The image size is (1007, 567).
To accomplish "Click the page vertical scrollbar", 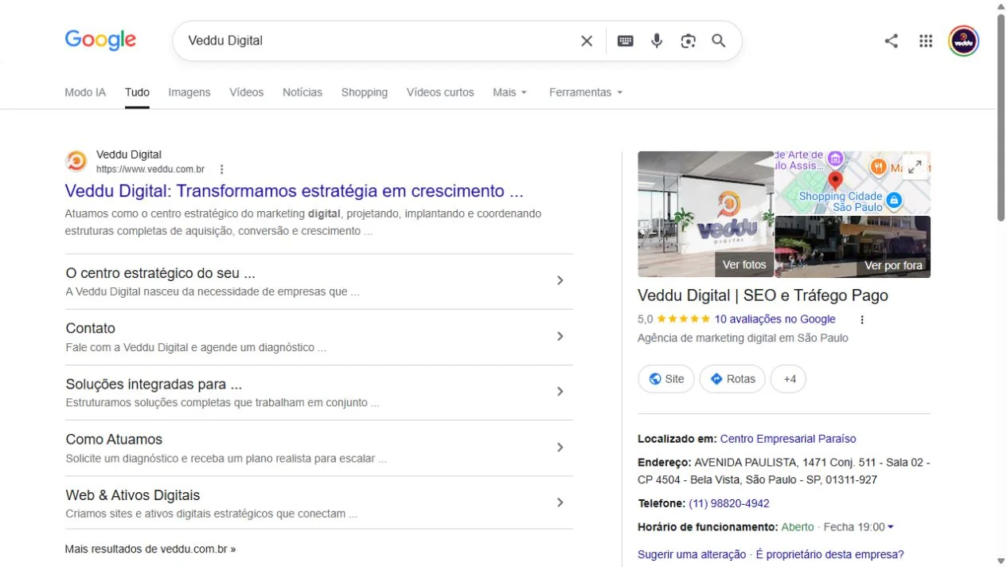I will click(x=1001, y=118).
